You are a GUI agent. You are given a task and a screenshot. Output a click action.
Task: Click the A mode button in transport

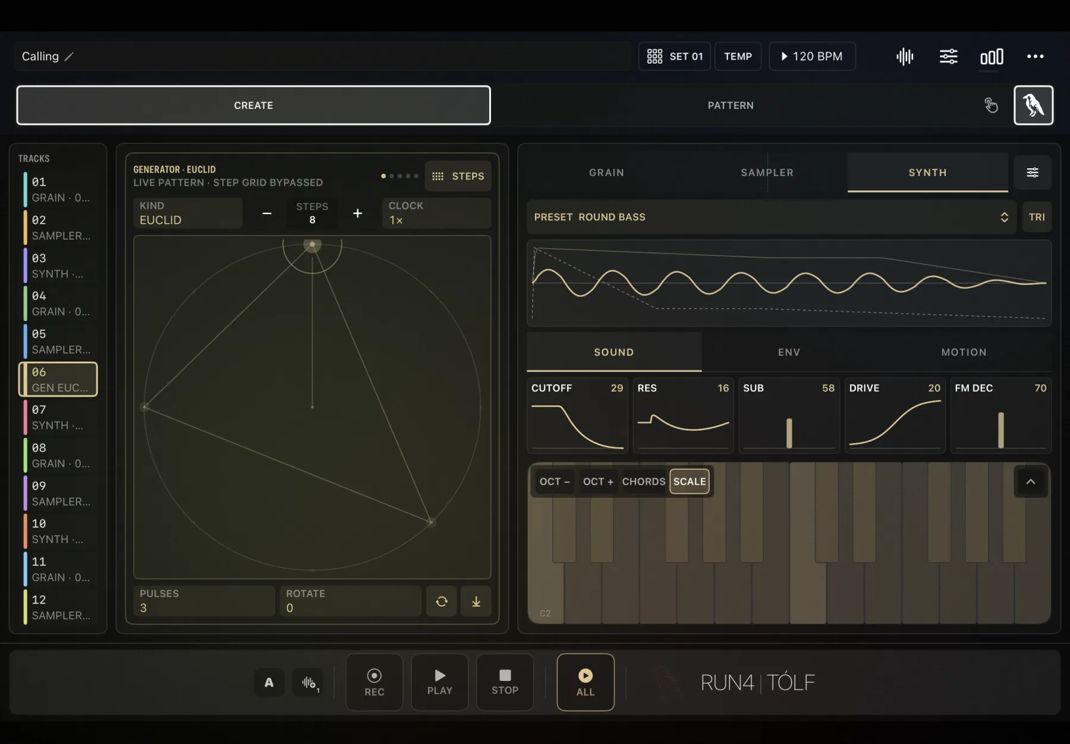[x=269, y=682]
